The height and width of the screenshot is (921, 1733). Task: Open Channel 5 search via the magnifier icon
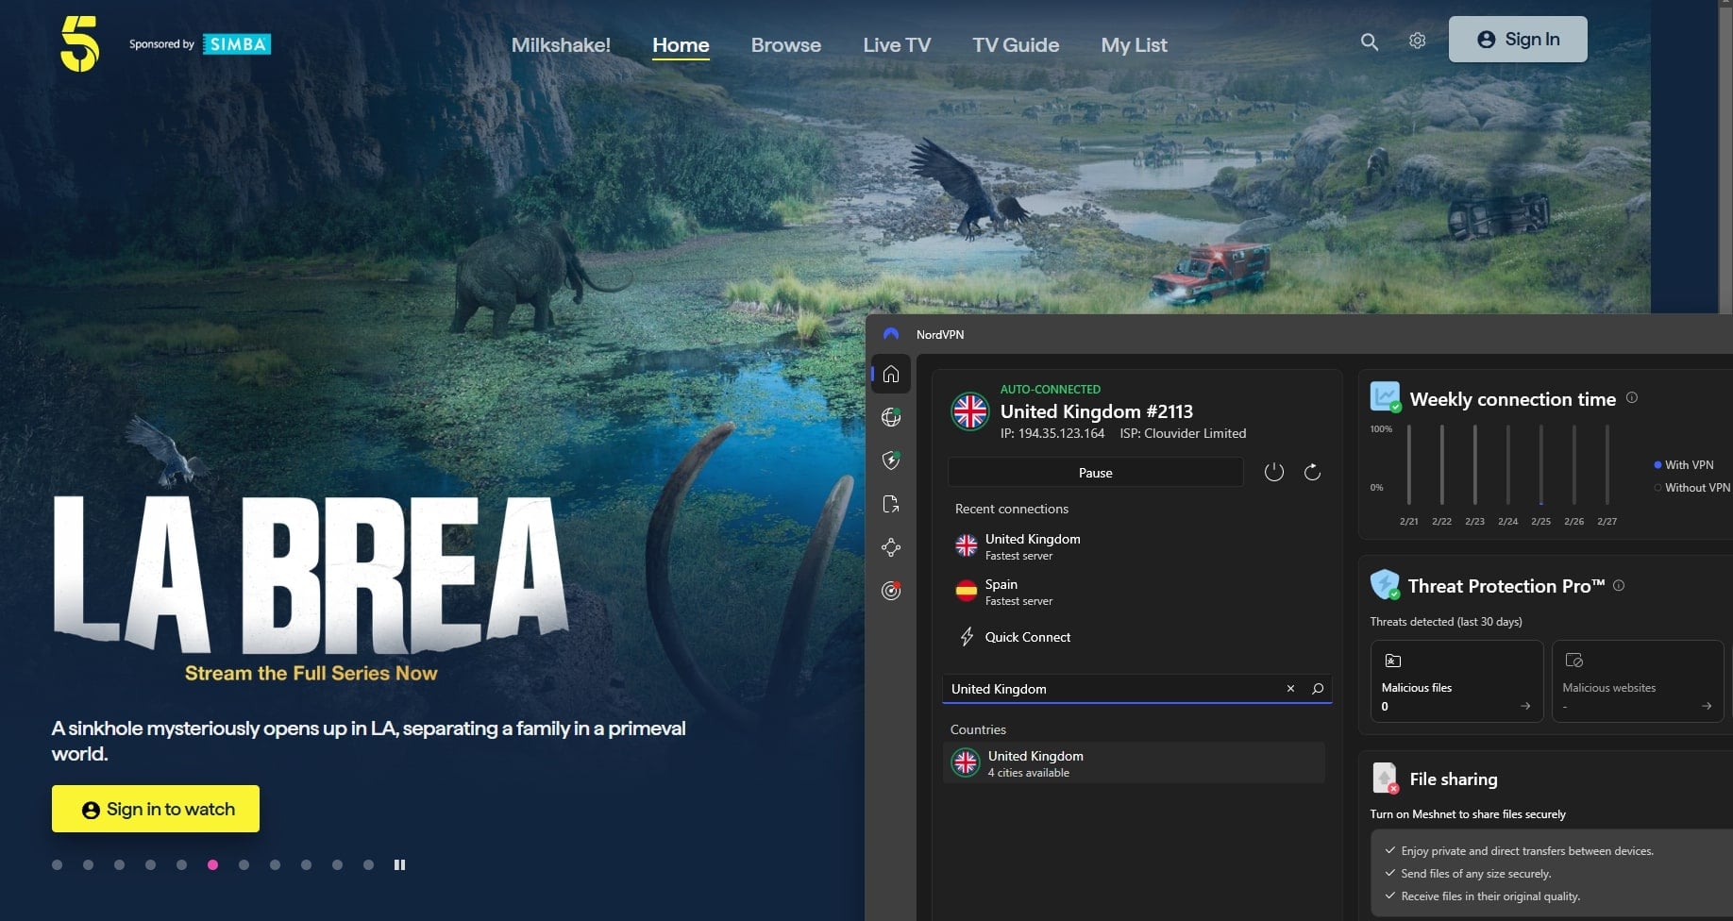pos(1369,42)
